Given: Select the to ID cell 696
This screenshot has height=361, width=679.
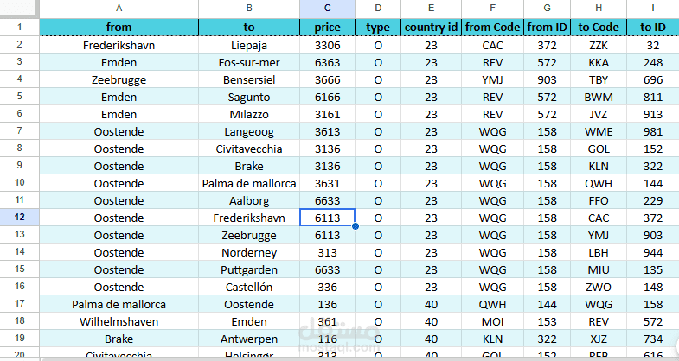Looking at the screenshot, I should (653, 79).
